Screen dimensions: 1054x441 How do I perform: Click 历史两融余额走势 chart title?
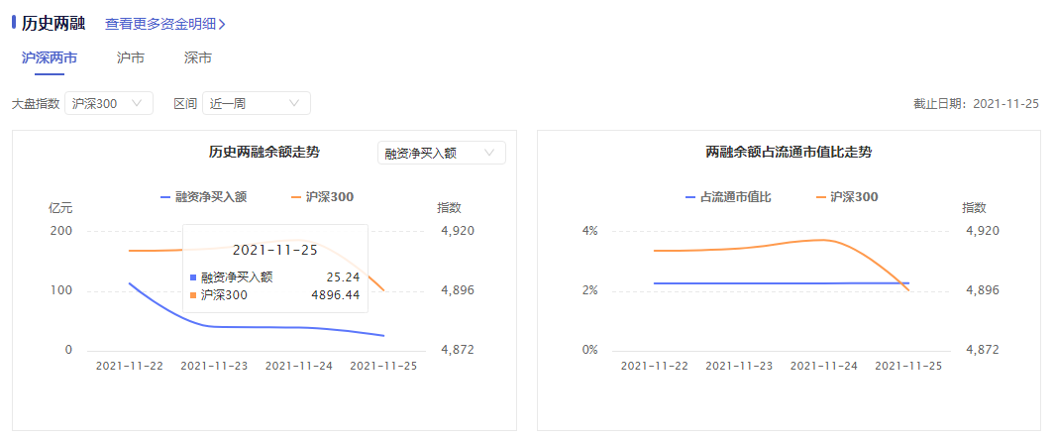click(264, 152)
